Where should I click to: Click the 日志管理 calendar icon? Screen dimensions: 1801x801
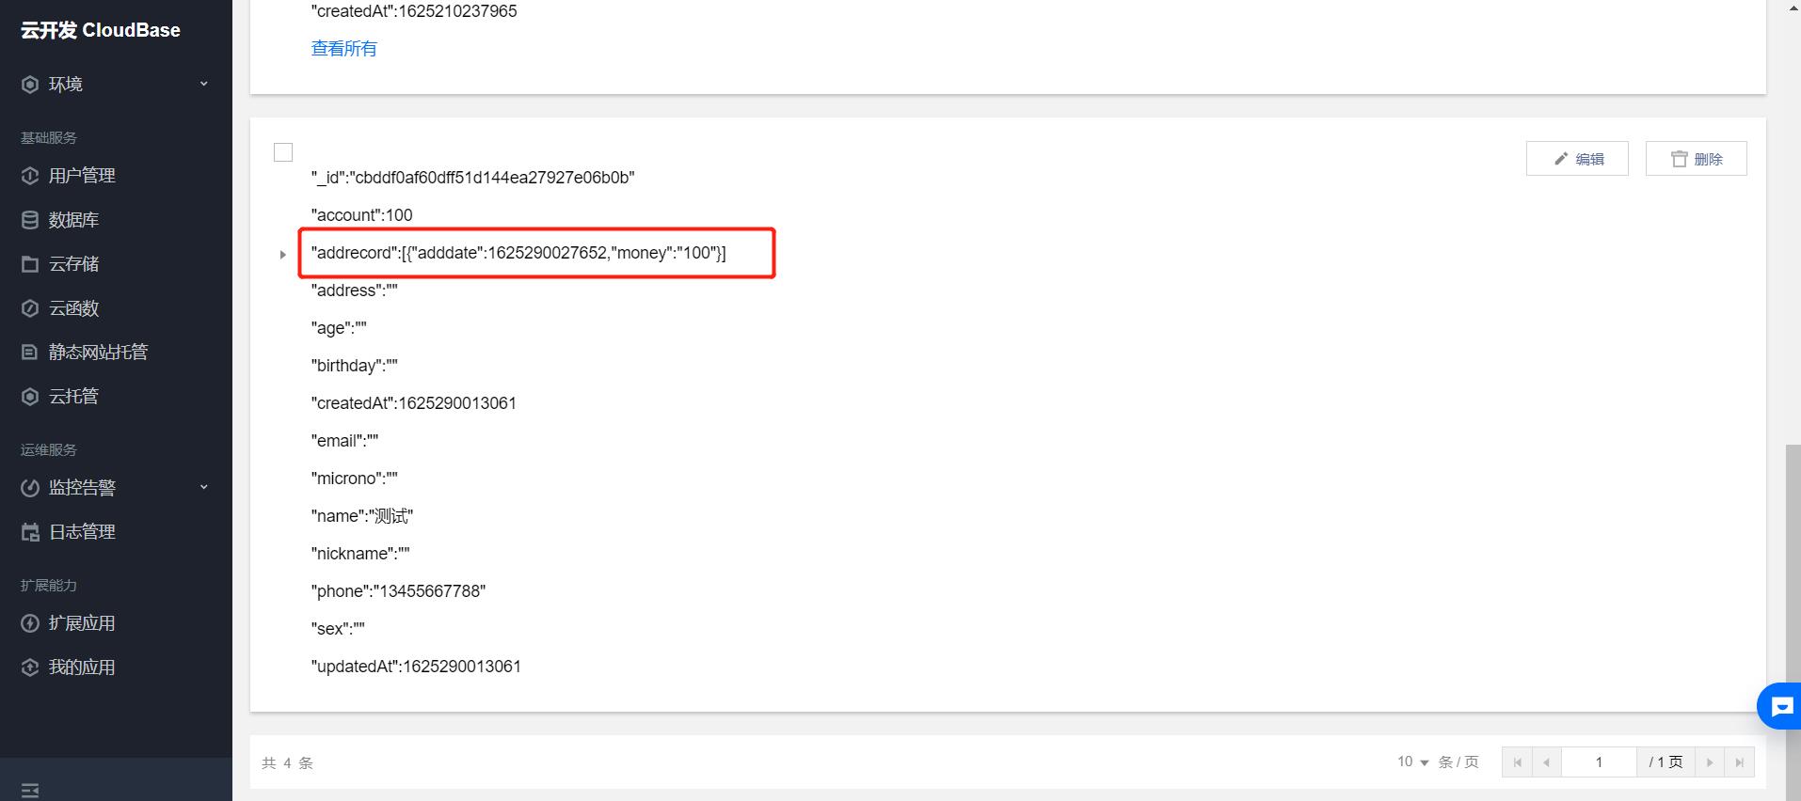point(30,532)
